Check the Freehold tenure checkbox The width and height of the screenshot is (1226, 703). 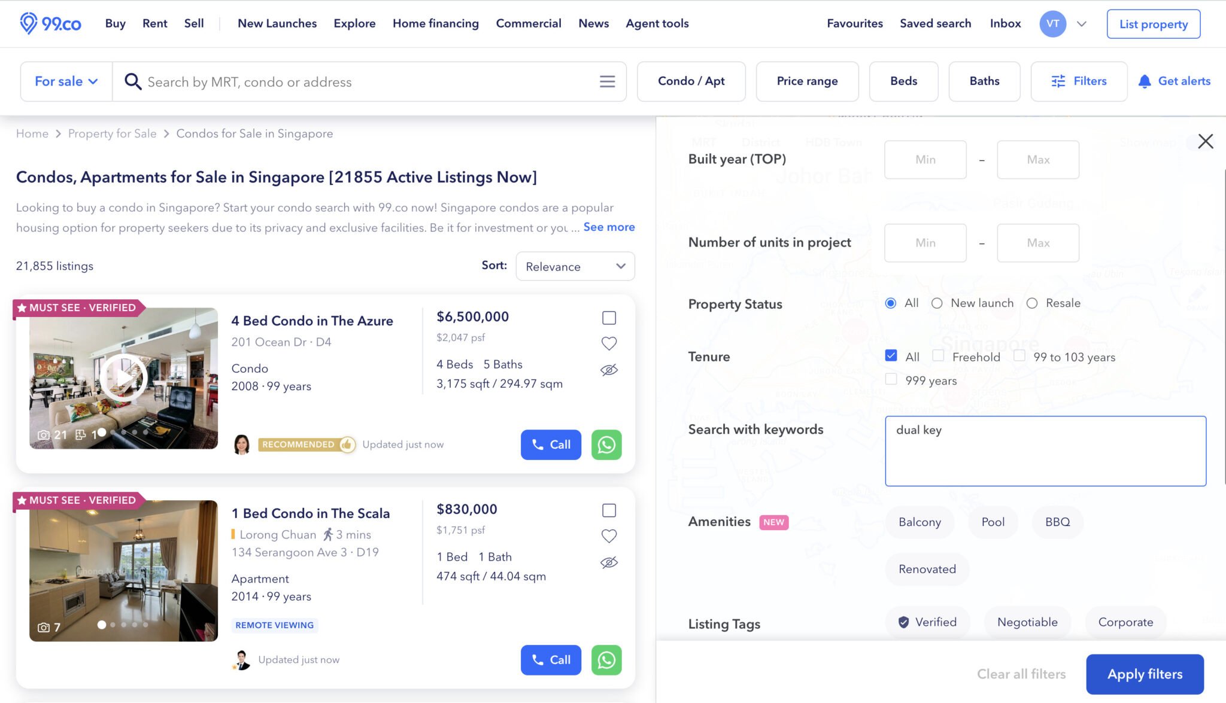click(939, 356)
